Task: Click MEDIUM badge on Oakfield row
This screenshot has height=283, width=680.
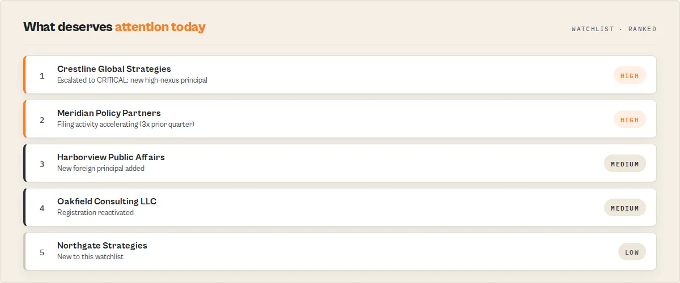Action: coord(625,208)
